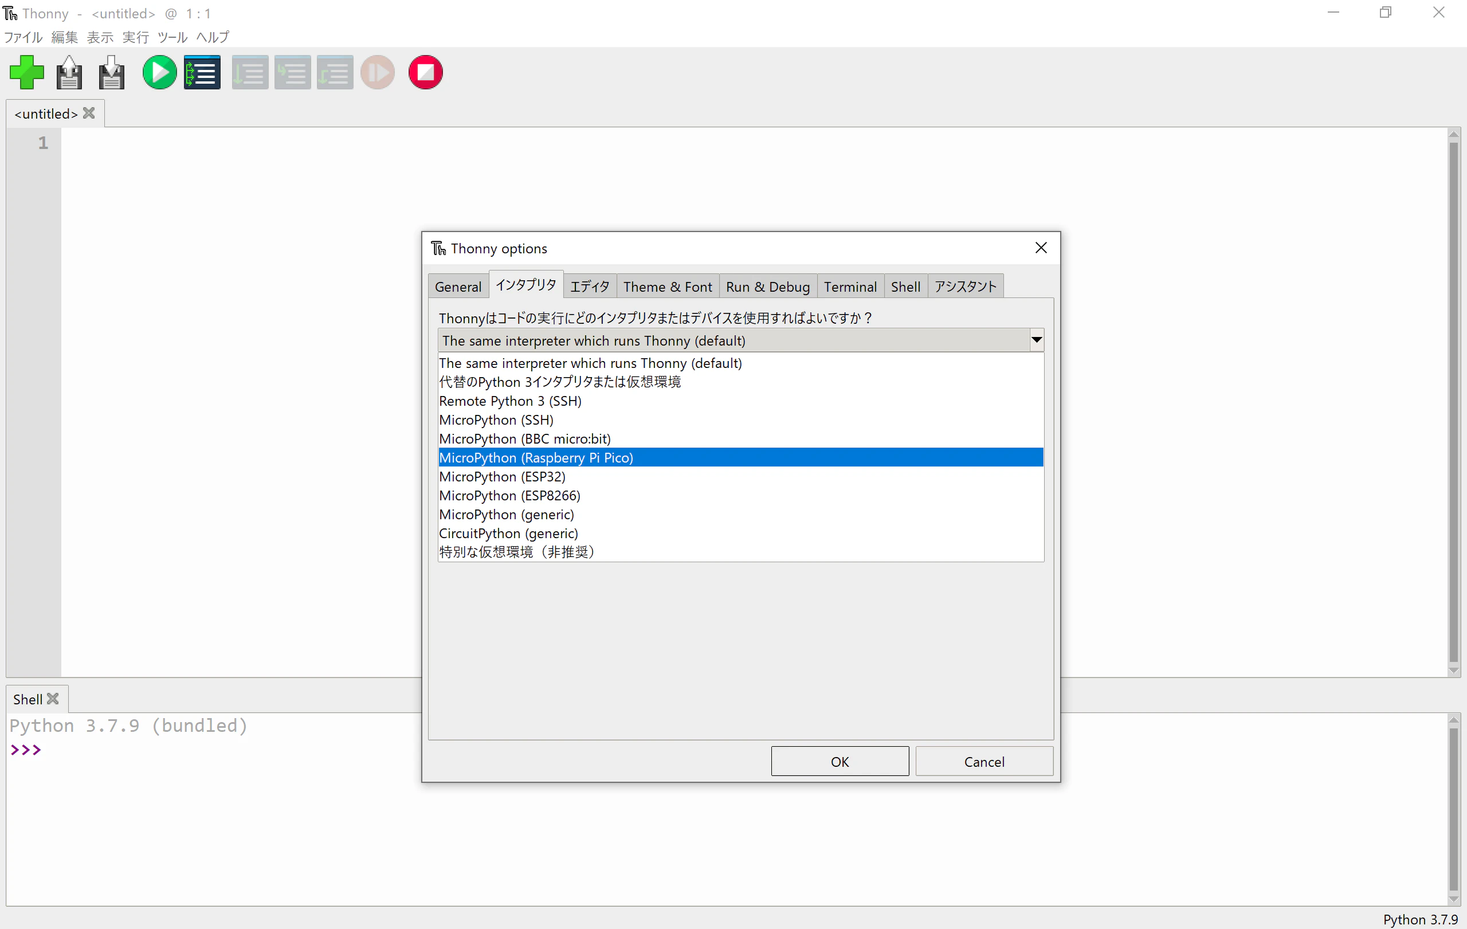The width and height of the screenshot is (1467, 929).
Task: Click the Cancel button
Action: pyautogui.click(x=984, y=762)
